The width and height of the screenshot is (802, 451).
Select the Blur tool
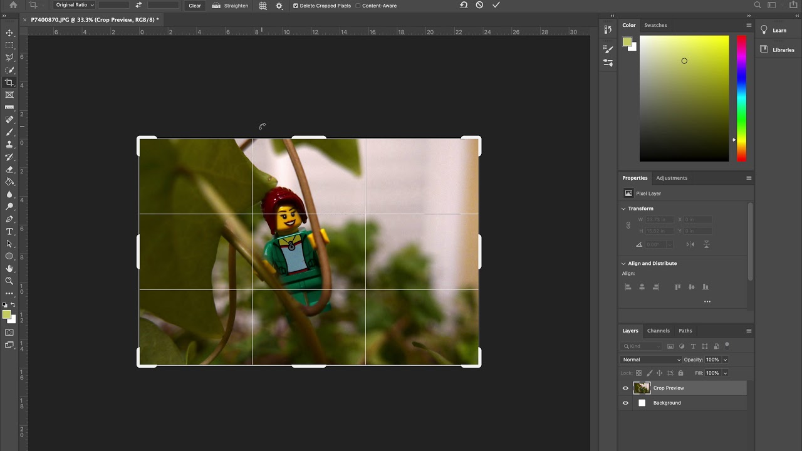[x=9, y=194]
